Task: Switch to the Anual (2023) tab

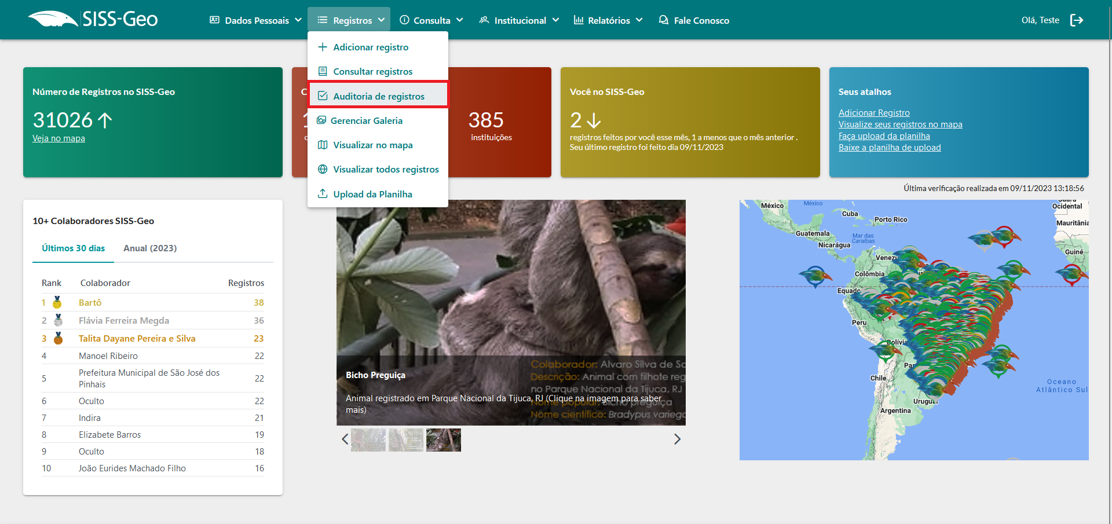Action: click(150, 248)
